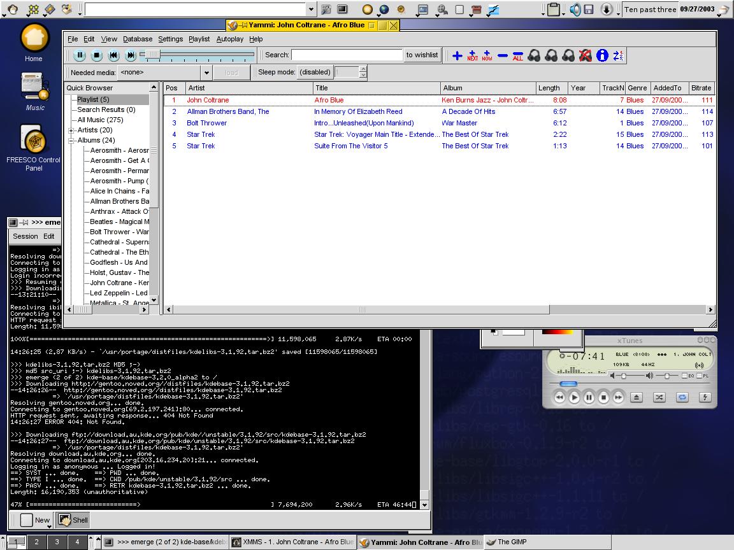The image size is (734, 550).
Task: Increase the sleep mode spinner value
Action: (x=363, y=69)
